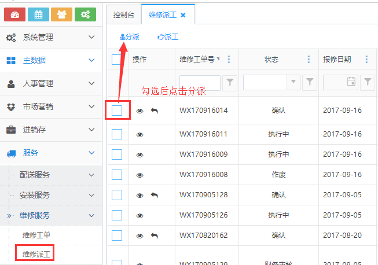
Task: Toggle the select-all checkbox in table header
Action: pyautogui.click(x=117, y=59)
